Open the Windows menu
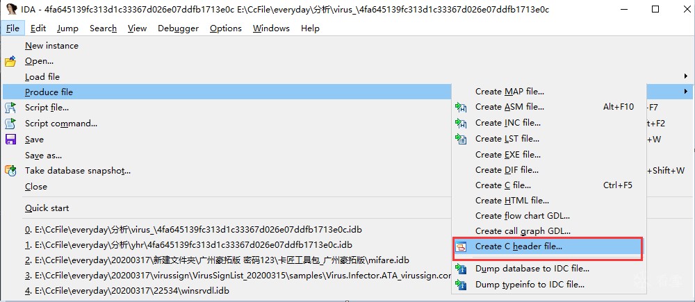This screenshot has height=302, width=695. pos(271,28)
